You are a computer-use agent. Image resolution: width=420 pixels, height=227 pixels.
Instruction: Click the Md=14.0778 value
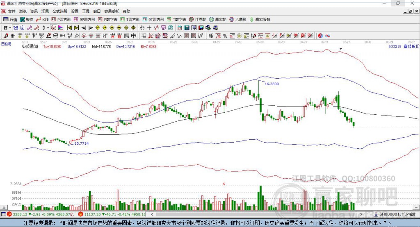pos(101,46)
